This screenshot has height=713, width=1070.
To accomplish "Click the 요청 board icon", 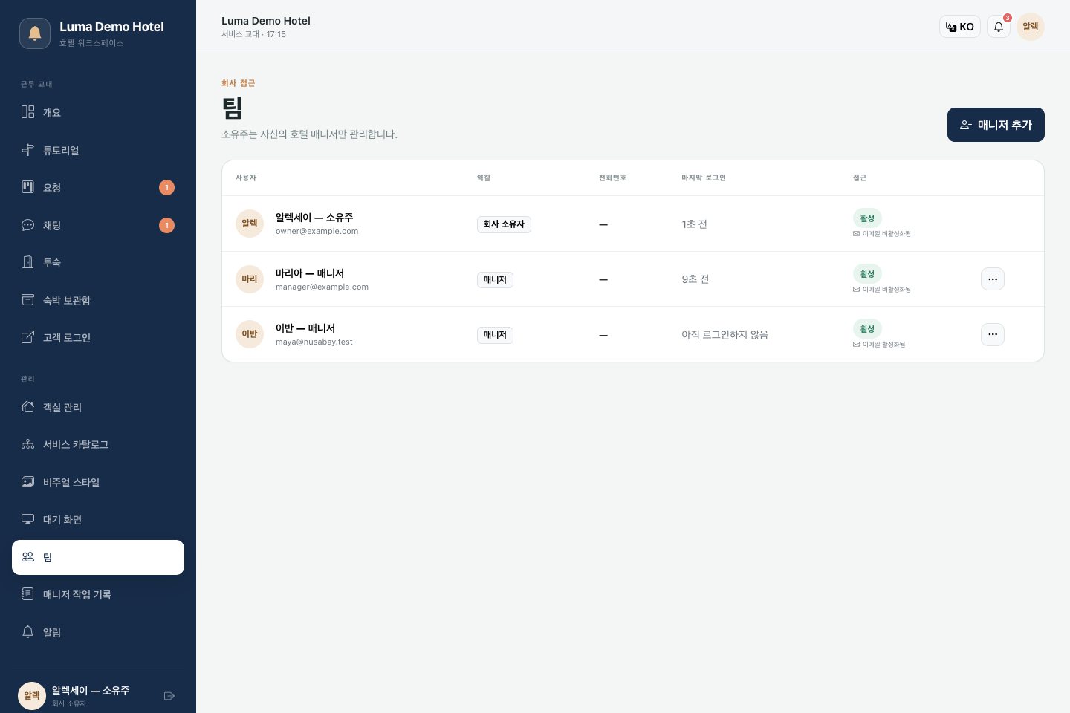I will click(27, 187).
